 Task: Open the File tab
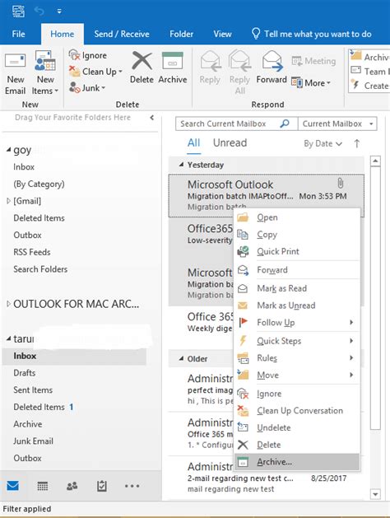click(18, 34)
